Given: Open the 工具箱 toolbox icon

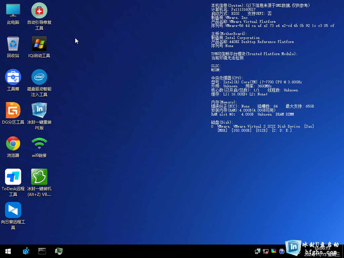Looking at the screenshot, I should (x=13, y=80).
